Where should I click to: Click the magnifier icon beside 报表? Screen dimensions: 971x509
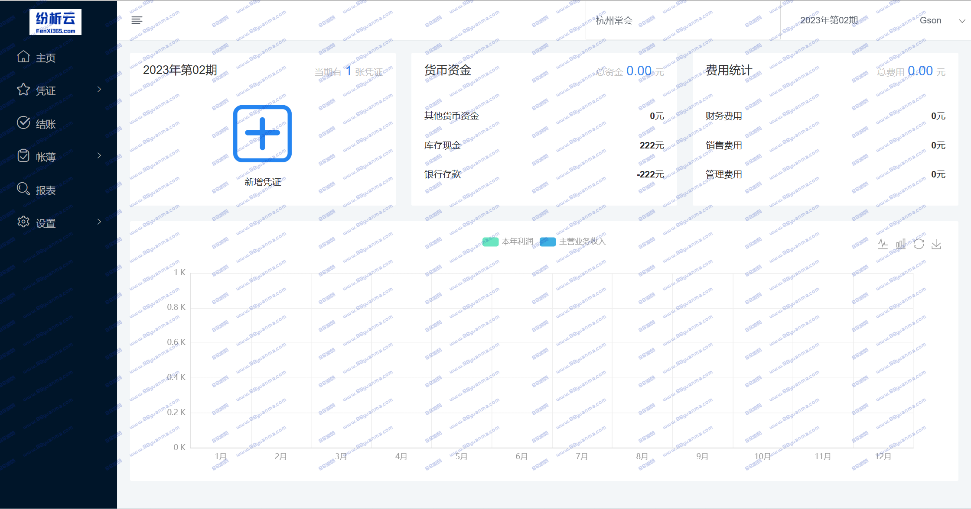(x=23, y=189)
